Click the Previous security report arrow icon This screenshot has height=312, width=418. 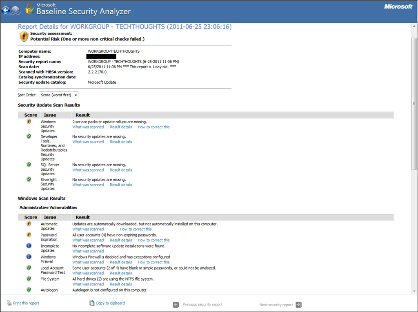(x=176, y=305)
